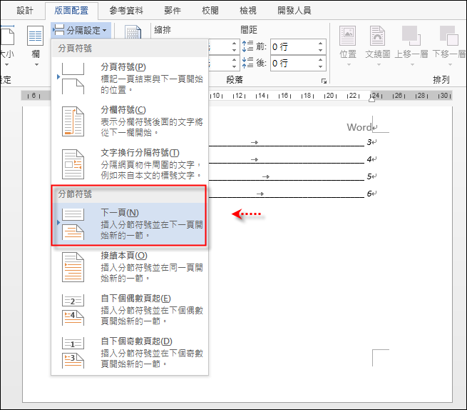Click the Word heading text in document
Viewport: 467px width, 410px height.
(359, 127)
